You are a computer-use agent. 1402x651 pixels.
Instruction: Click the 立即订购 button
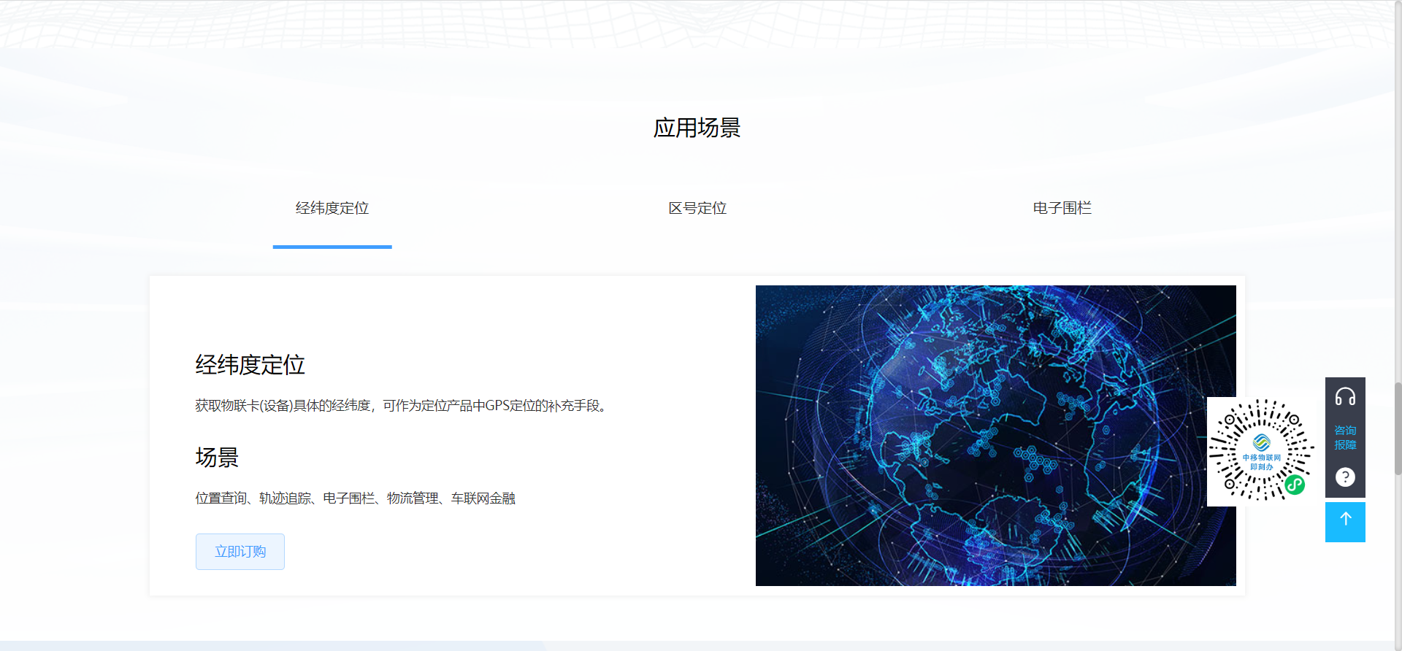click(240, 552)
